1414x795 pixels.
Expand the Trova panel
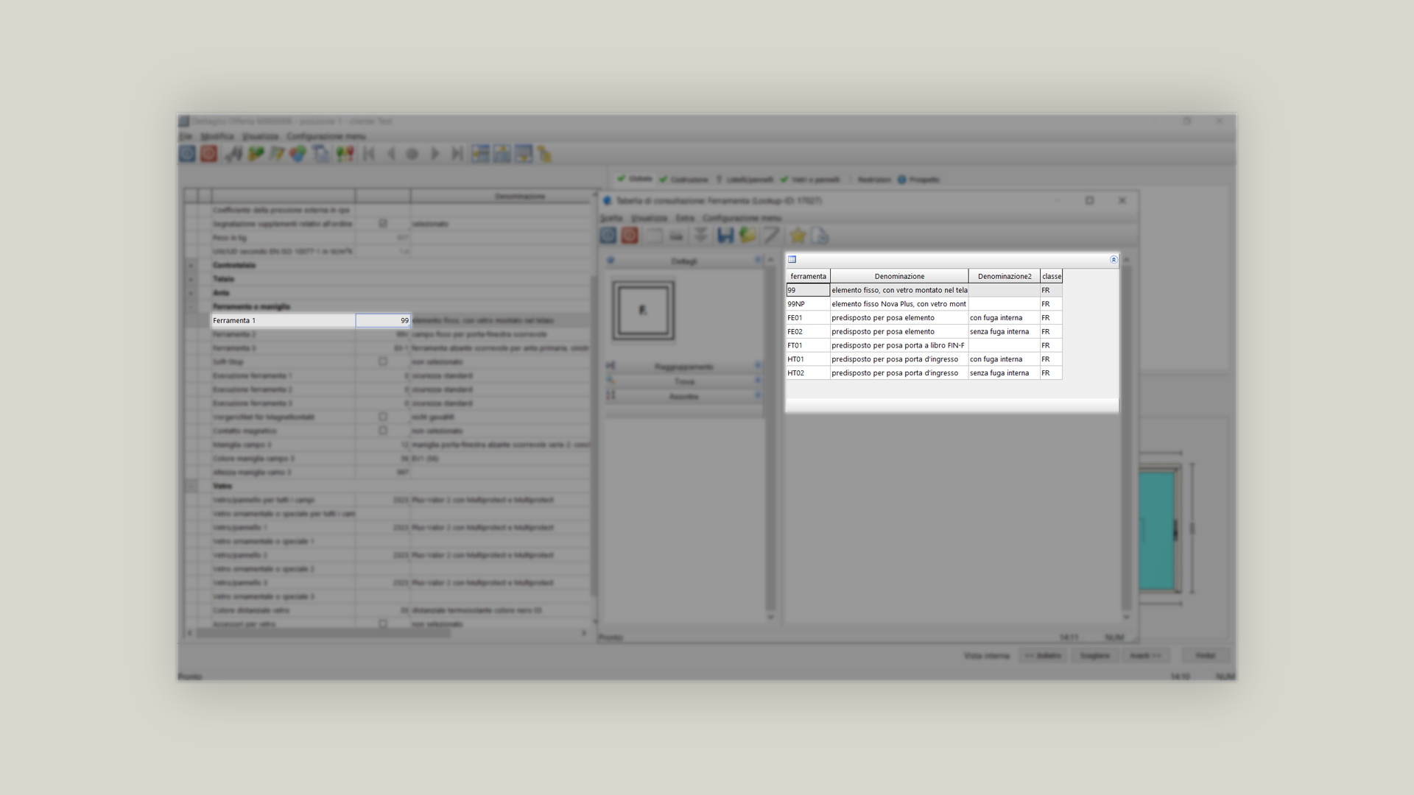point(684,381)
